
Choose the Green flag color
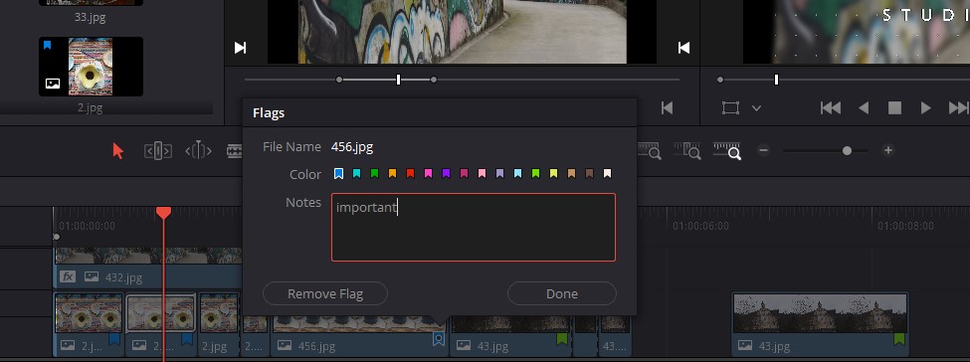pos(374,174)
